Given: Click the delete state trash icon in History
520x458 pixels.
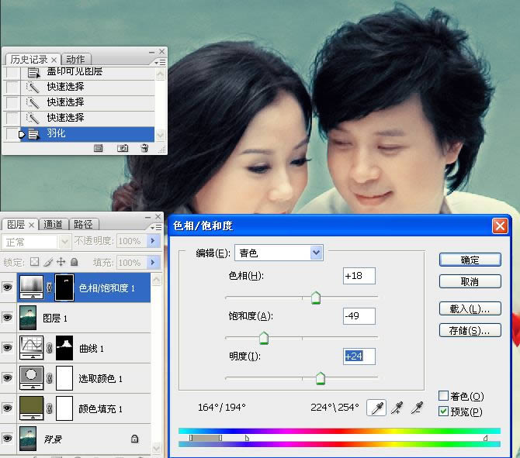Looking at the screenshot, I should 144,148.
